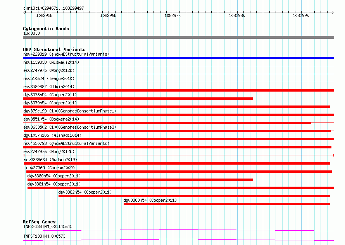Click nsv3338634 (Audano2019) variant label
This screenshot has width=345, height=245.
coord(50,160)
